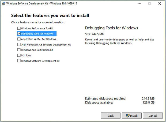This screenshot has width=166, height=122.
Task: Enable the Windows Performance Toolkit checkbox
Action: (19, 28)
